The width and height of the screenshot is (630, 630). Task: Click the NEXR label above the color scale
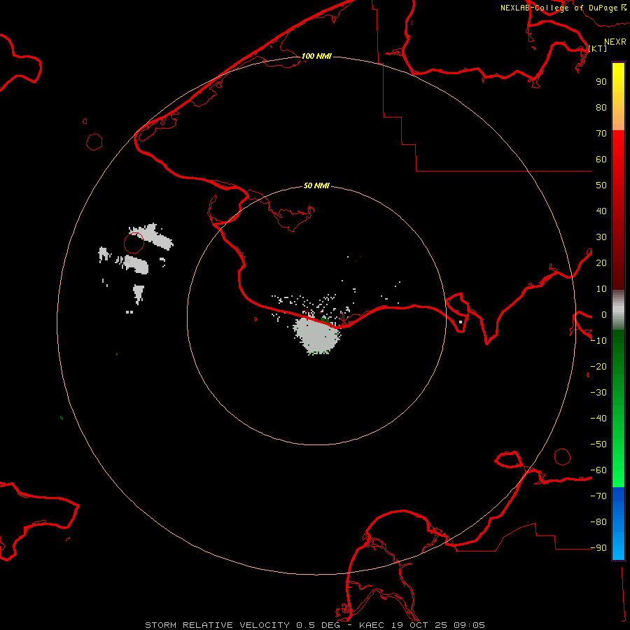click(x=615, y=42)
